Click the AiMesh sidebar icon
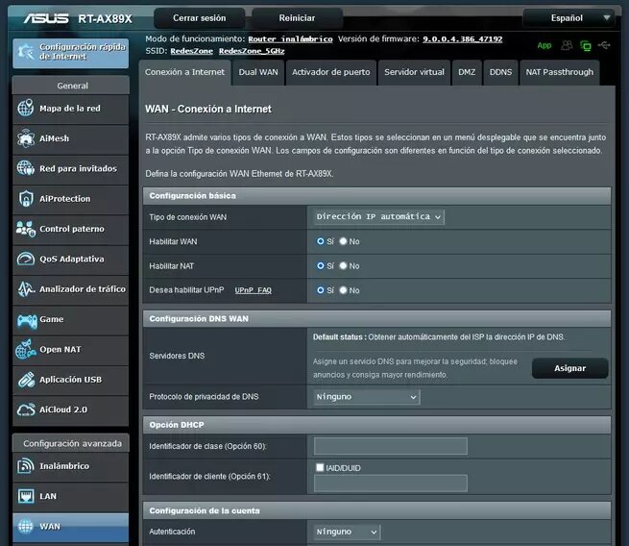This screenshot has width=629, height=546. pyautogui.click(x=25, y=138)
